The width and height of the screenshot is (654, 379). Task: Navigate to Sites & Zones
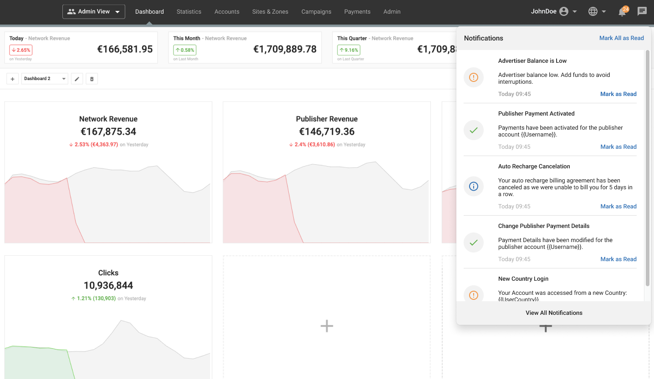click(270, 12)
